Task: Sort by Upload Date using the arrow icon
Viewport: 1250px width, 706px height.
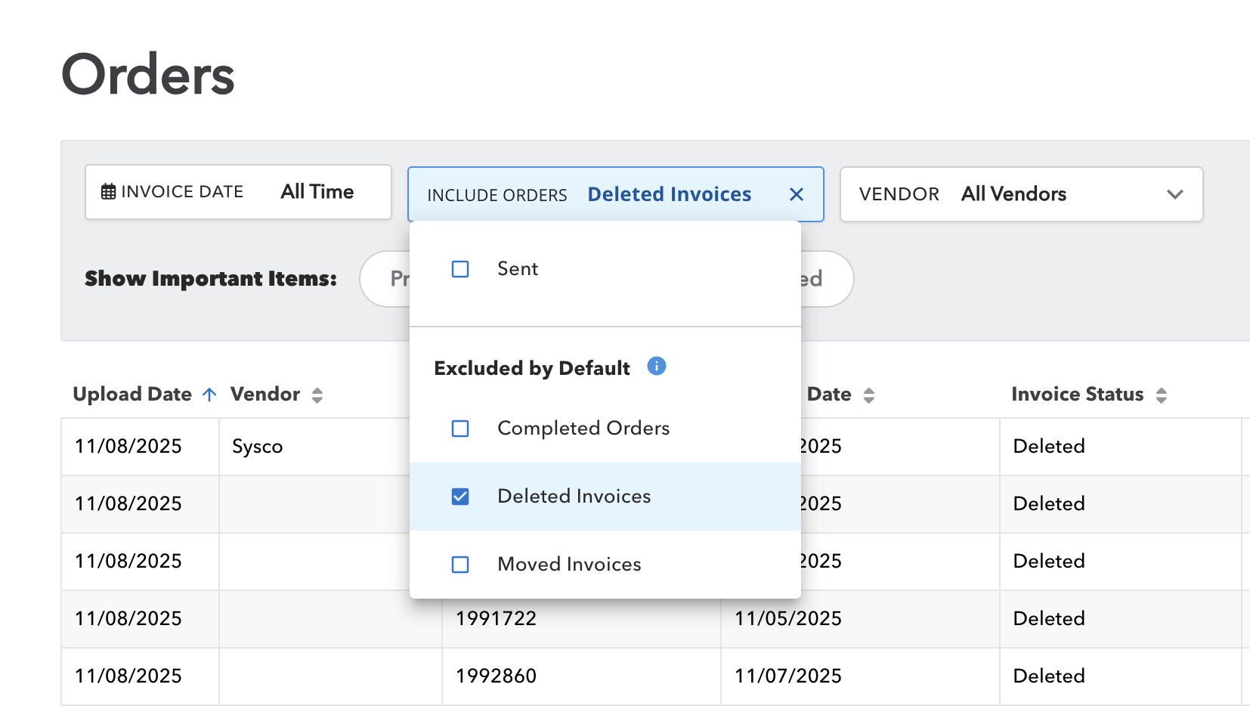Action: coord(210,395)
